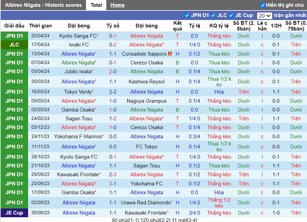Open Kyoto Sanga FC on the 20/04/24 row
Viewport: 307px width, 222px height.
78,36
